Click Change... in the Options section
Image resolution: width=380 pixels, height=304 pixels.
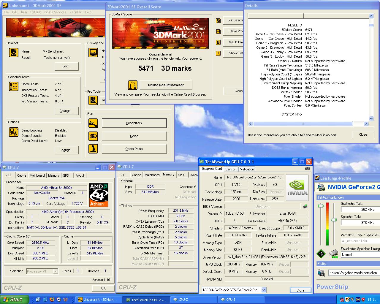coord(66,150)
